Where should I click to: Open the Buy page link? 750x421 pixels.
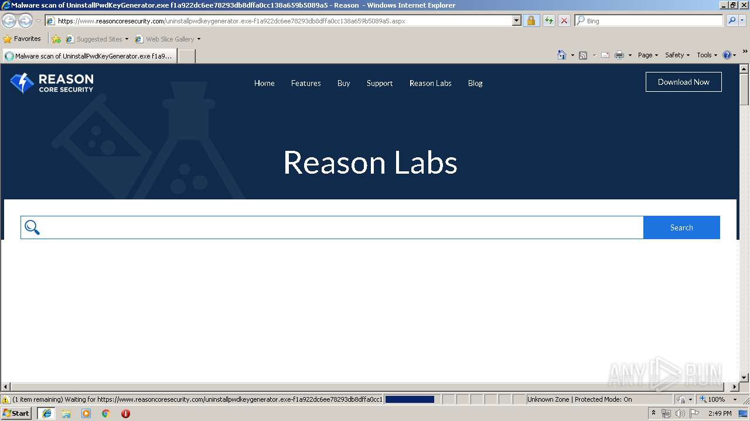click(x=343, y=83)
